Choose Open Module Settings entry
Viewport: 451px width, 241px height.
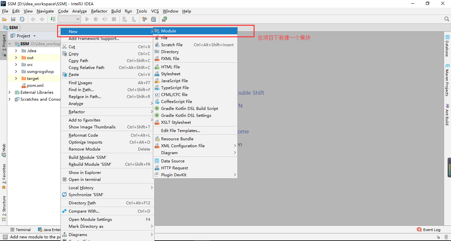[x=107, y=220]
